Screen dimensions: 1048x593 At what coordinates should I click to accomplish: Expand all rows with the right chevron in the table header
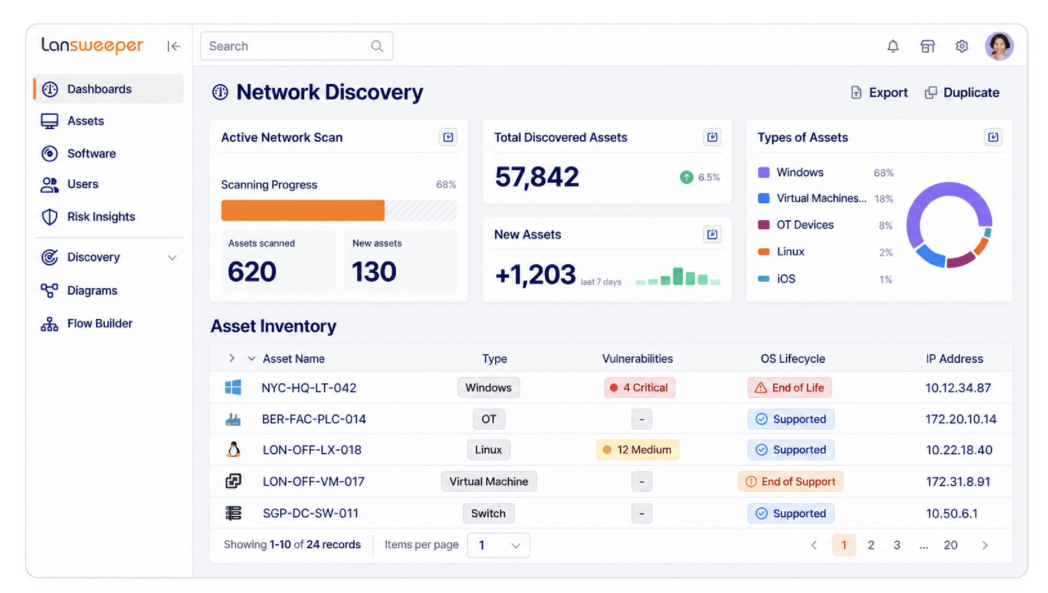(x=232, y=358)
